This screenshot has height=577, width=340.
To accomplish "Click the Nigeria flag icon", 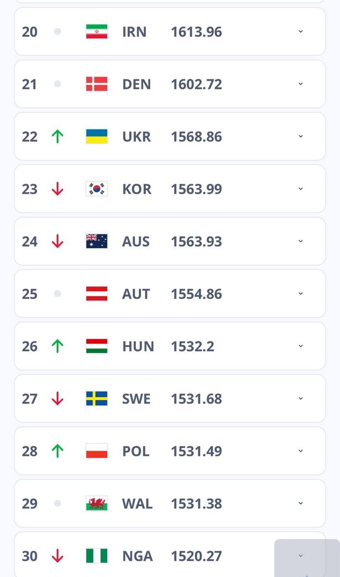I will coord(97,556).
